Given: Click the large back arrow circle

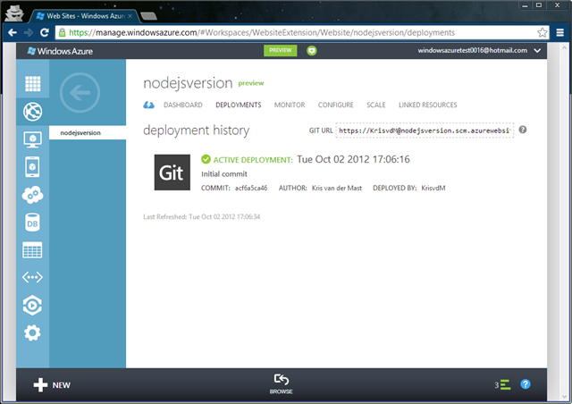Looking at the screenshot, I should pyautogui.click(x=80, y=93).
